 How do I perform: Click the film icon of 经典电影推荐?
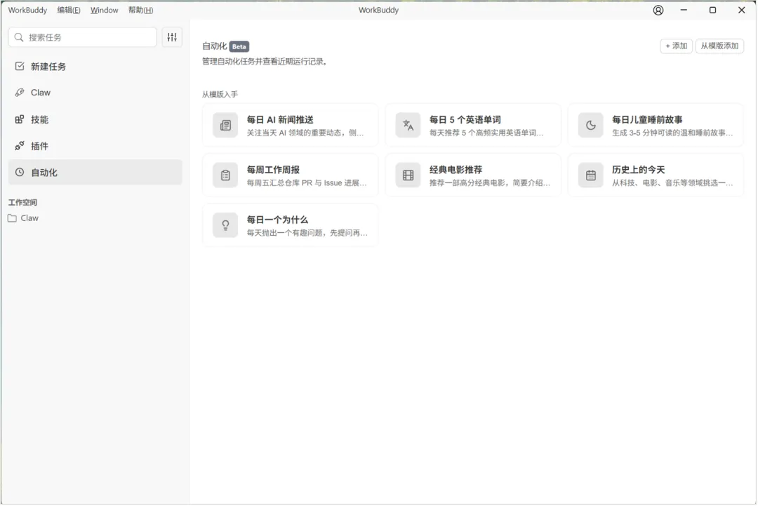pos(408,175)
